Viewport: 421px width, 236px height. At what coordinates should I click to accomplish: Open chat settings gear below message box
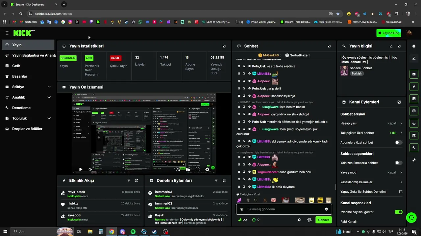click(299, 220)
